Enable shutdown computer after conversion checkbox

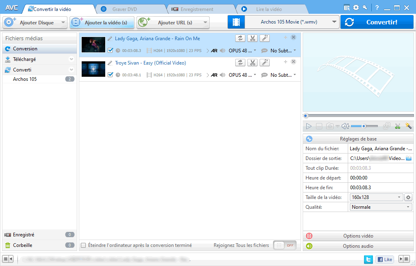(x=83, y=245)
